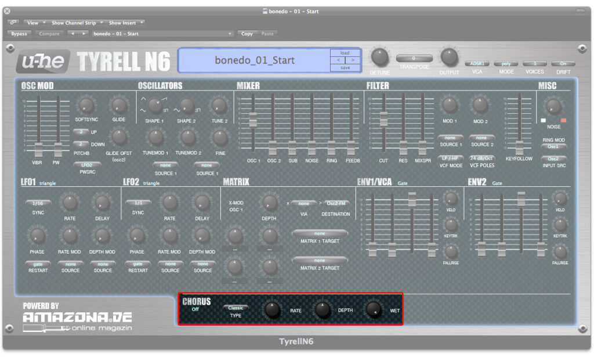
Task: Open VCF MODE LP/HP selector
Action: pos(450,158)
